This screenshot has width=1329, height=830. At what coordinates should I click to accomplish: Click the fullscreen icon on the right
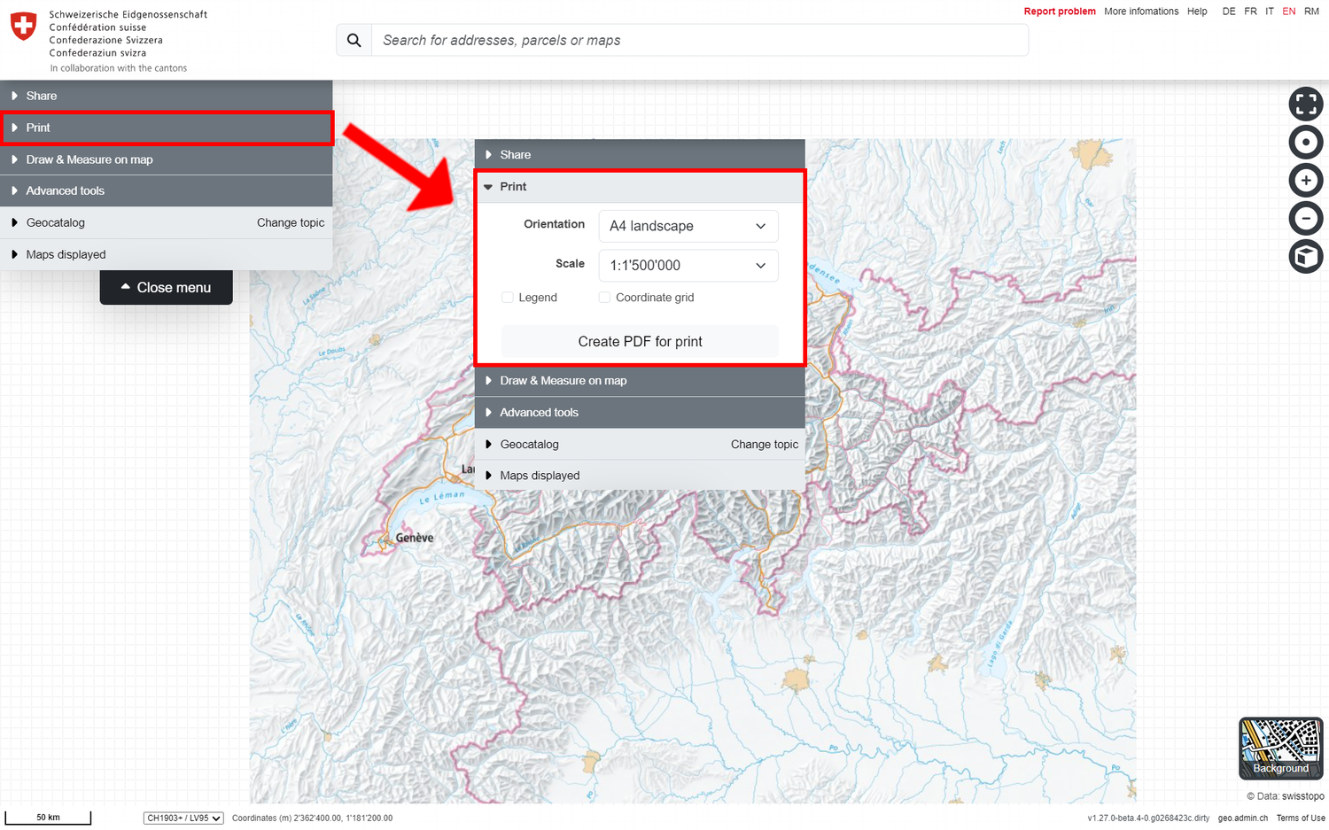click(1305, 105)
